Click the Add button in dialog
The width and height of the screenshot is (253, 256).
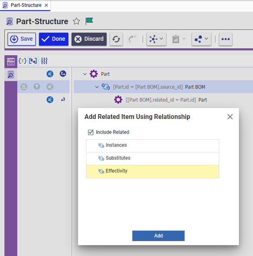[x=158, y=236]
